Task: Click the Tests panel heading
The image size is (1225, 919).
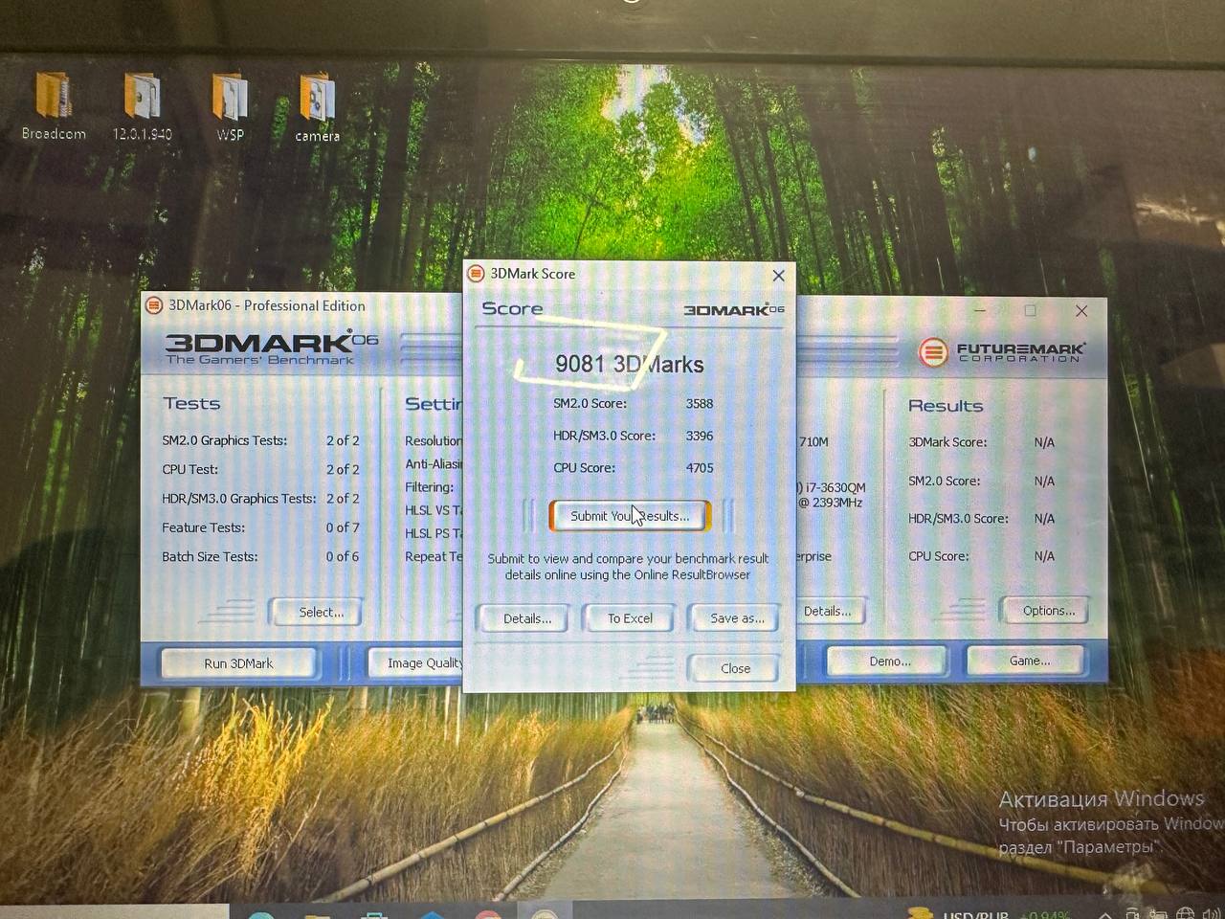Action: point(191,403)
